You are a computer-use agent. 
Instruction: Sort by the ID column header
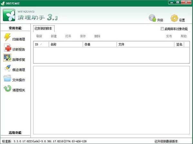[x=41, y=44]
